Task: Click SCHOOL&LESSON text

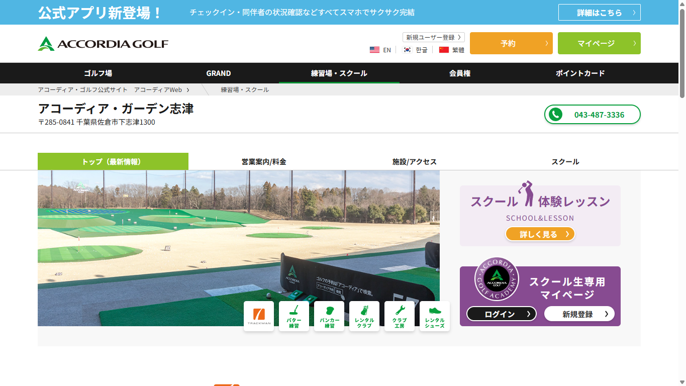Action: click(x=540, y=218)
